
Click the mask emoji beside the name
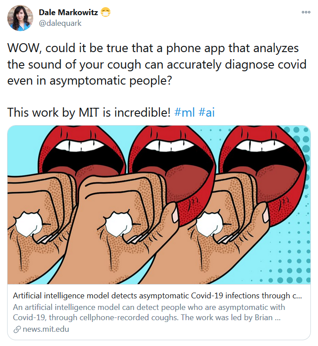point(106,12)
